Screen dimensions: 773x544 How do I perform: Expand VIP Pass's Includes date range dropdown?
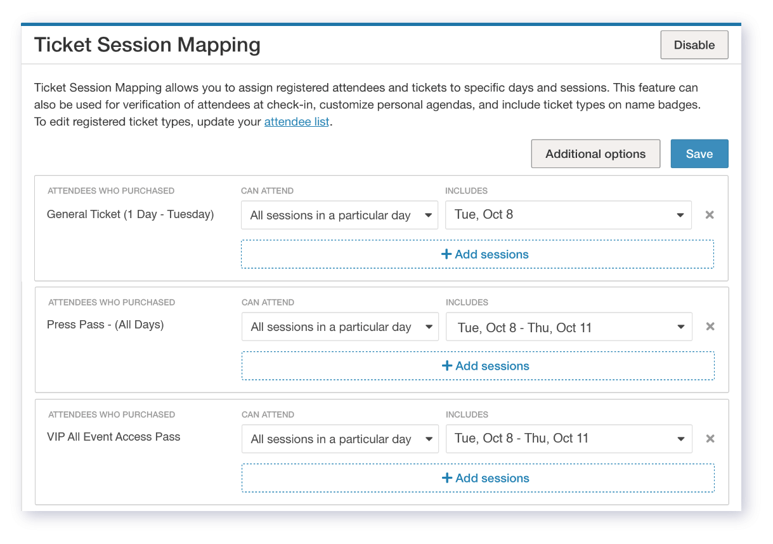tap(569, 439)
